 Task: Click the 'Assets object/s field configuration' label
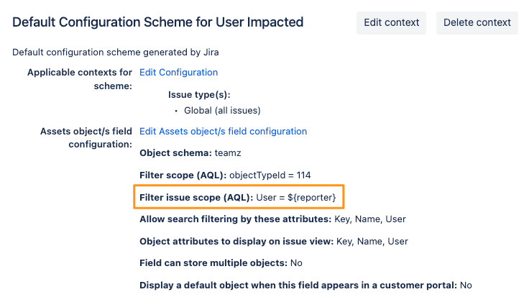pos(87,138)
